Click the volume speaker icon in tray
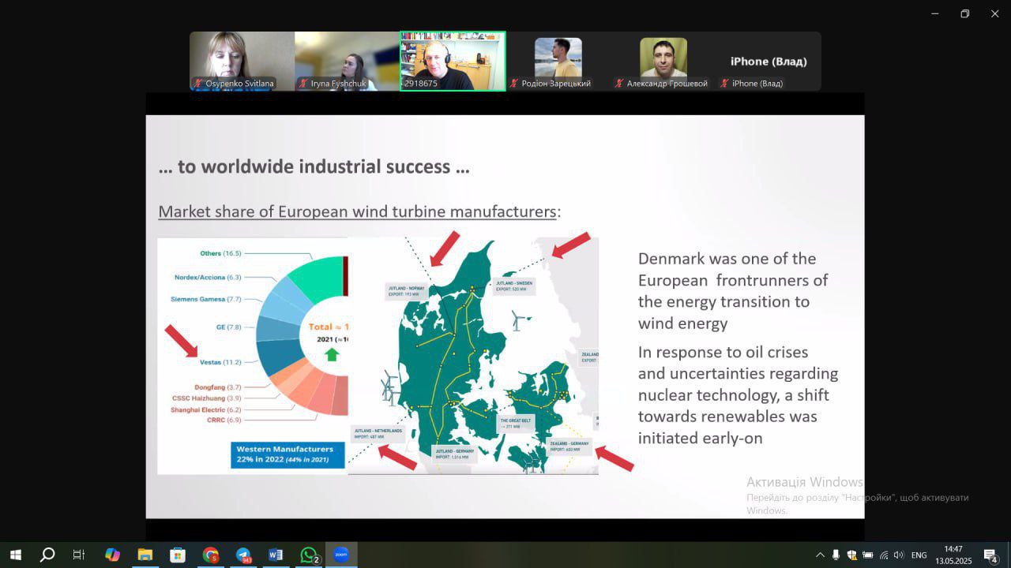This screenshot has height=568, width=1011. click(x=898, y=555)
